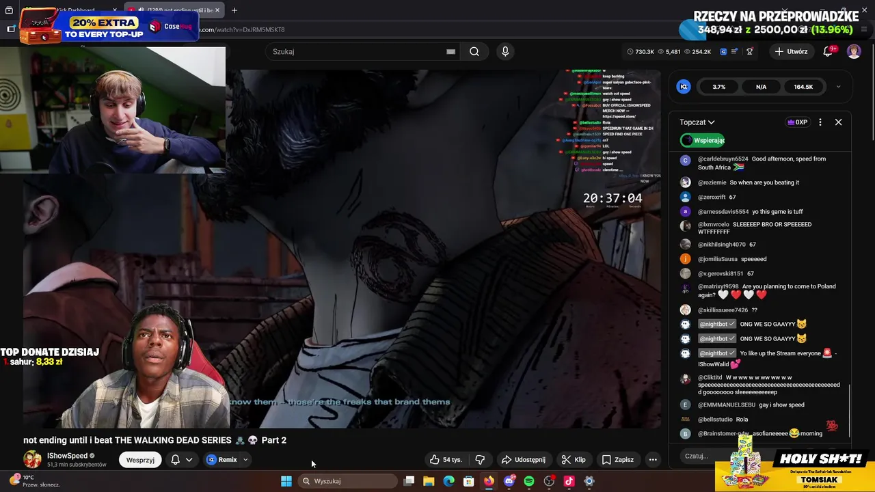875x492 pixels.
Task: Open Firefox from the taskbar
Action: coord(489,481)
